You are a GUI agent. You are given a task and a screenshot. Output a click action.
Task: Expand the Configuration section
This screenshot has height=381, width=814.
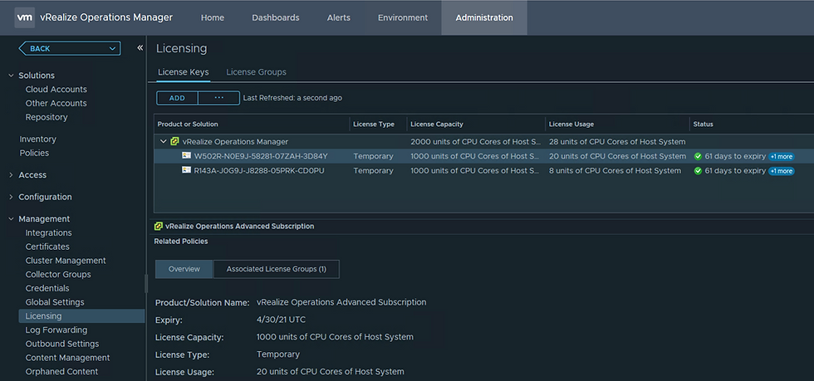coord(12,197)
